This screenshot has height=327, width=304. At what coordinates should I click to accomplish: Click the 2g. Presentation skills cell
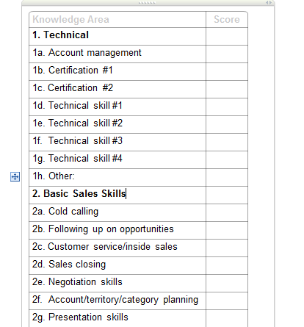pyautogui.click(x=117, y=318)
